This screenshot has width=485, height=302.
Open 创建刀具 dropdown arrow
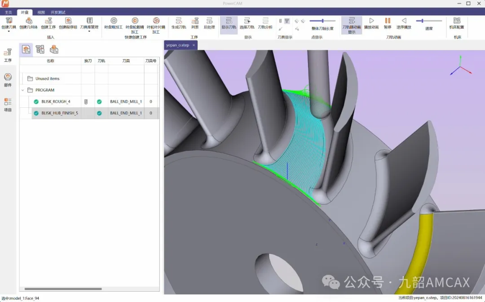8,32
